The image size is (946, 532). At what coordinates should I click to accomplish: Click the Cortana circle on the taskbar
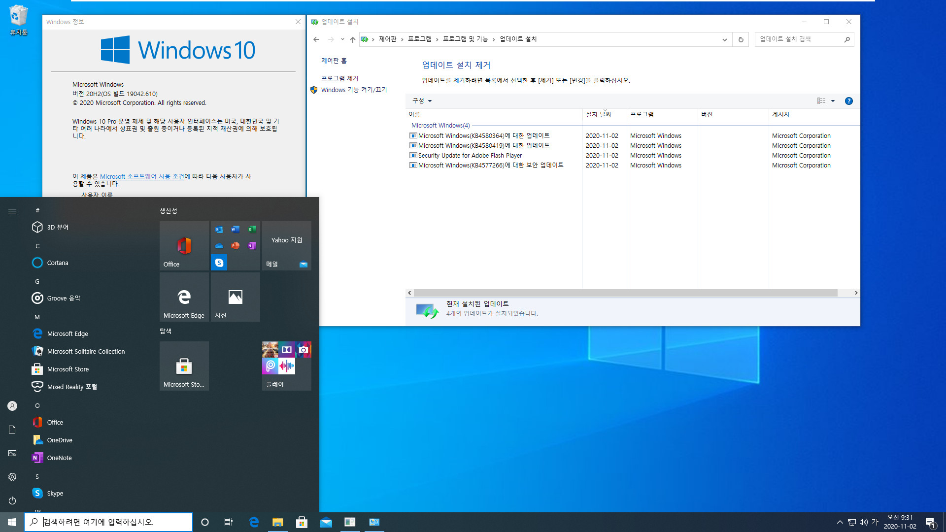tap(205, 522)
